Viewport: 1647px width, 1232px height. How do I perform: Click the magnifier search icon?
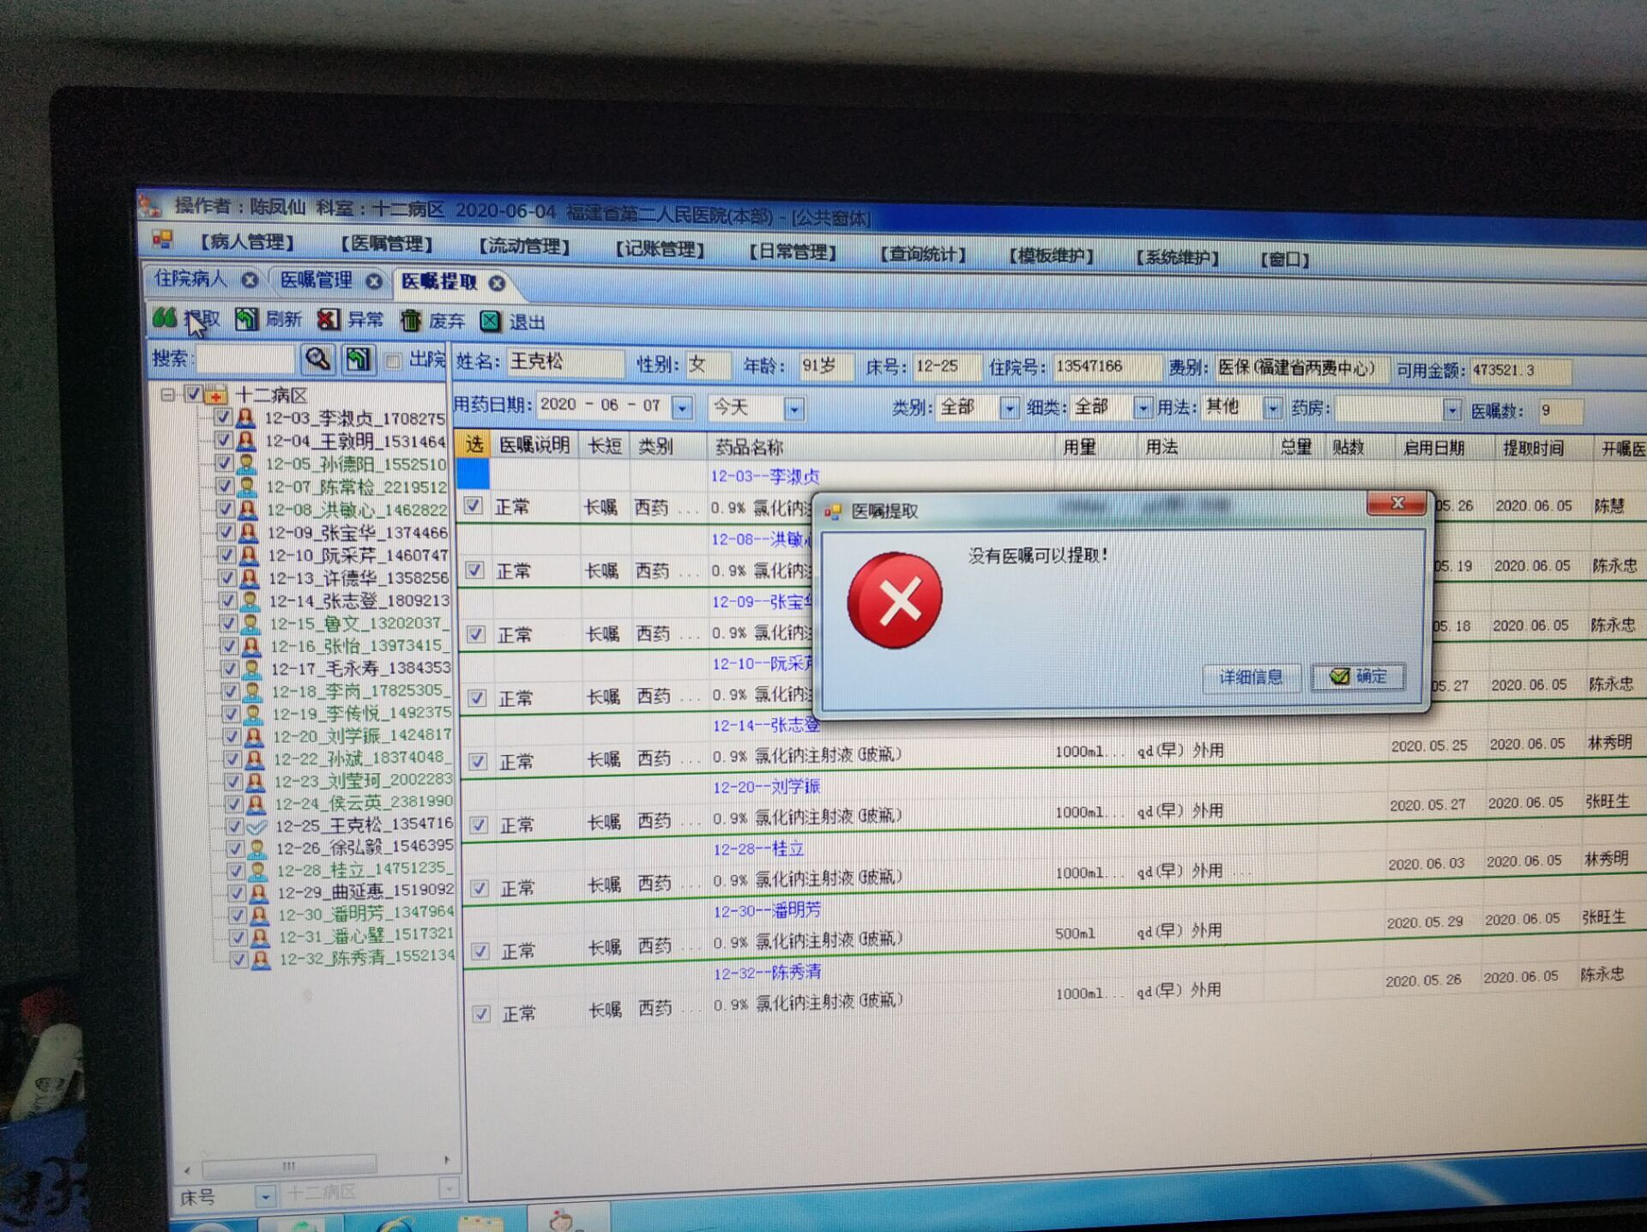[317, 359]
